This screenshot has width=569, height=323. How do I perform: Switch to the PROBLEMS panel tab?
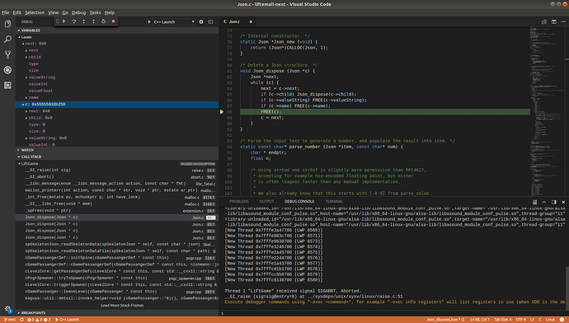(239, 202)
